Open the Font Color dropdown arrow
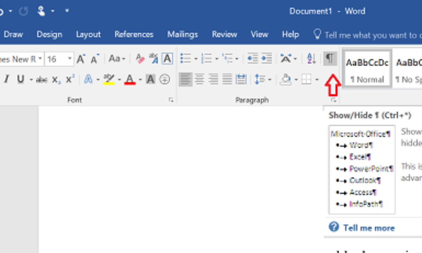 (x=140, y=80)
